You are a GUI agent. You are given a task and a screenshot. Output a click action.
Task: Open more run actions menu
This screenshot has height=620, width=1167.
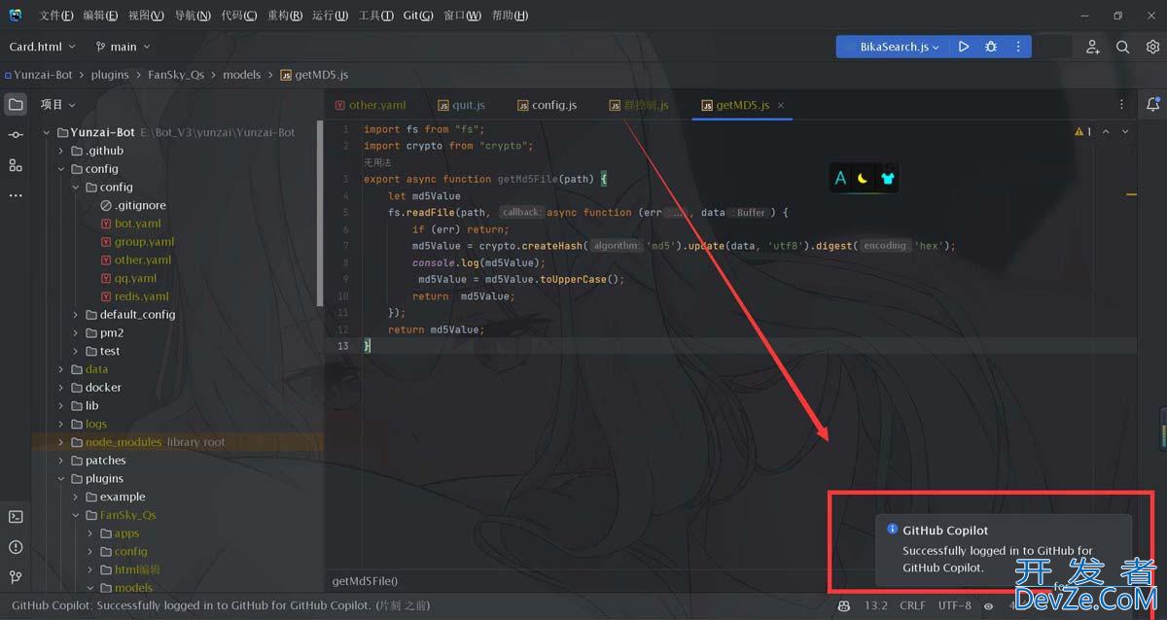(x=1017, y=47)
